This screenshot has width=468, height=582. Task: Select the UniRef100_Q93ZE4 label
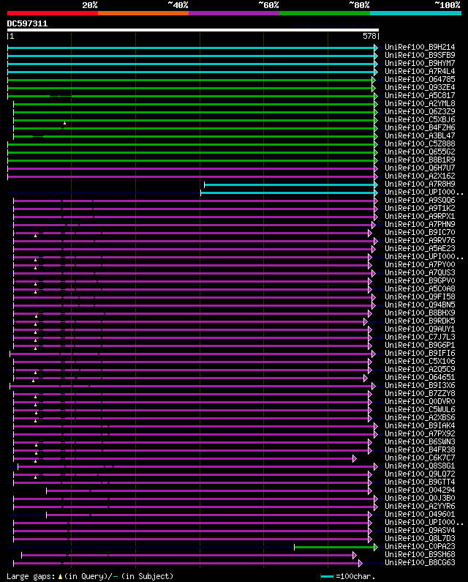point(420,88)
